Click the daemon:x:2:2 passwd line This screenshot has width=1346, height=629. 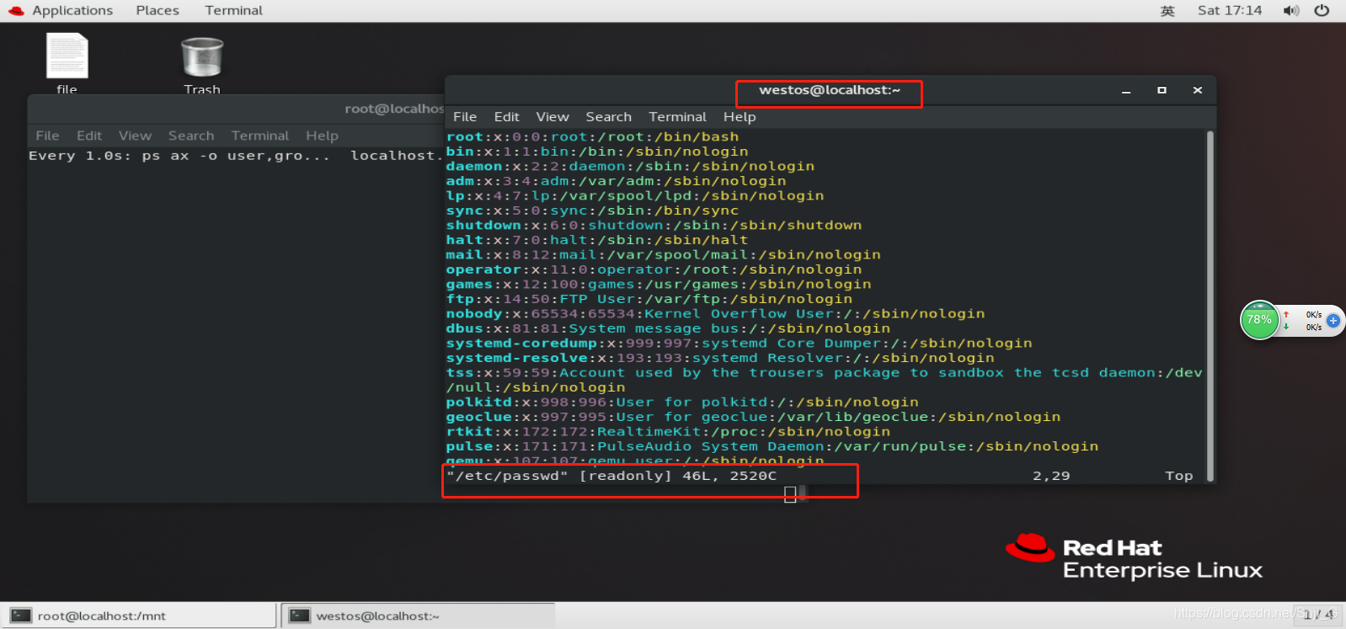point(630,166)
